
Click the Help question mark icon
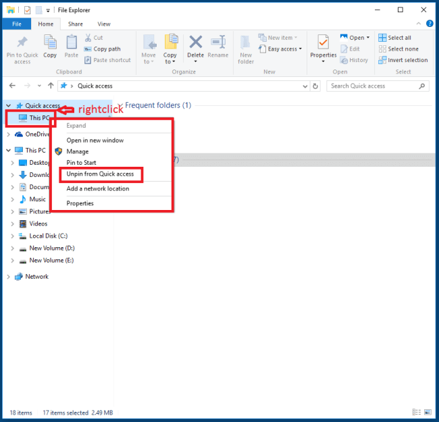click(x=430, y=24)
